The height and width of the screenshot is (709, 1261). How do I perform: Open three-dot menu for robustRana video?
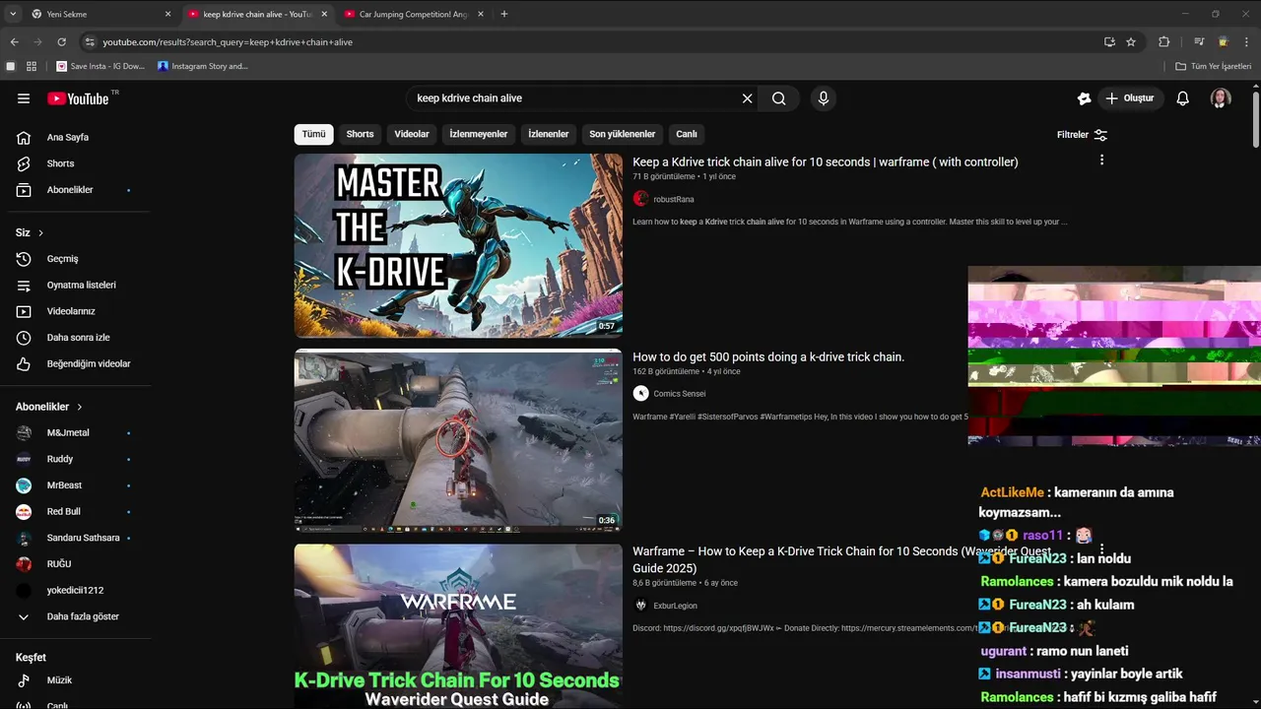(1101, 161)
